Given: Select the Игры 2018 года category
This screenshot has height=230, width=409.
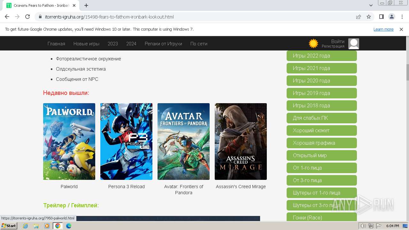Looking at the screenshot, I should click(x=322, y=105).
